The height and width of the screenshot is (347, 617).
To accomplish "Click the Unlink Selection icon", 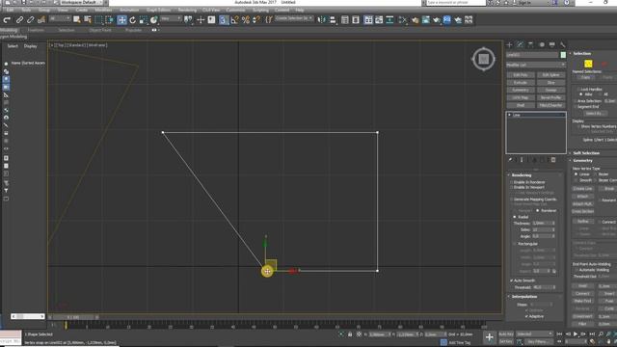I will click(30, 19).
